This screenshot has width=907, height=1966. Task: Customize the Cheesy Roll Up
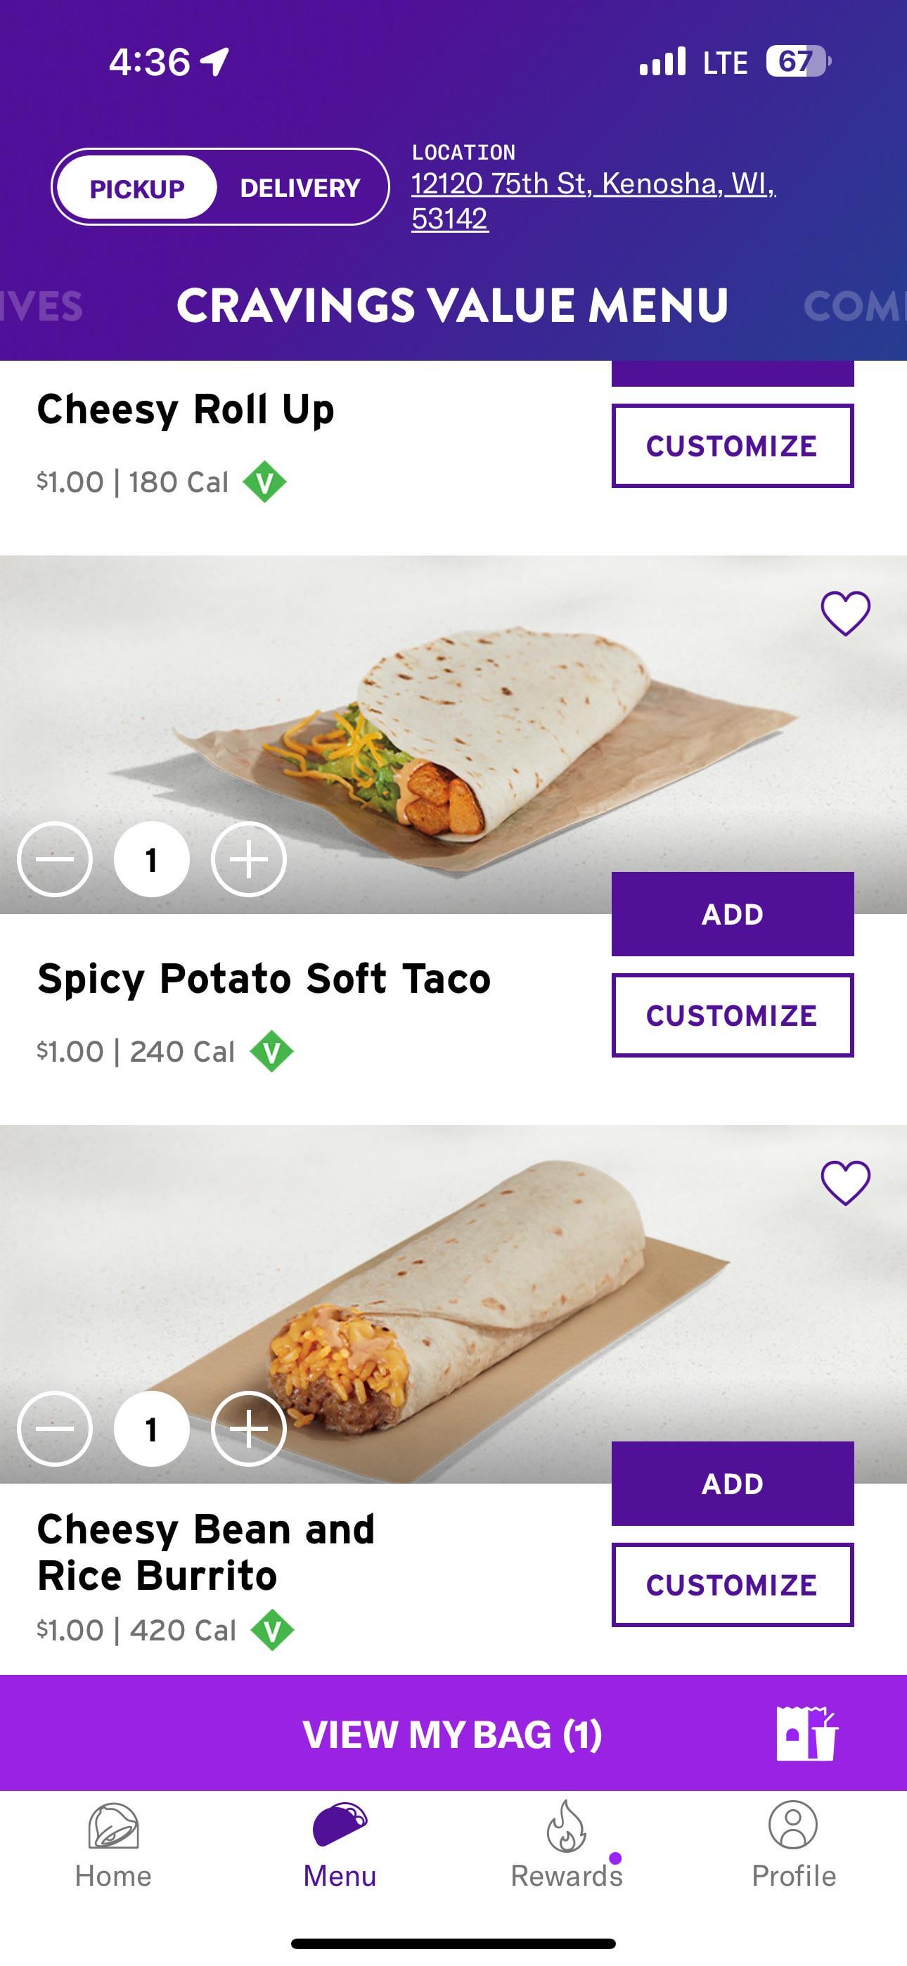point(732,446)
